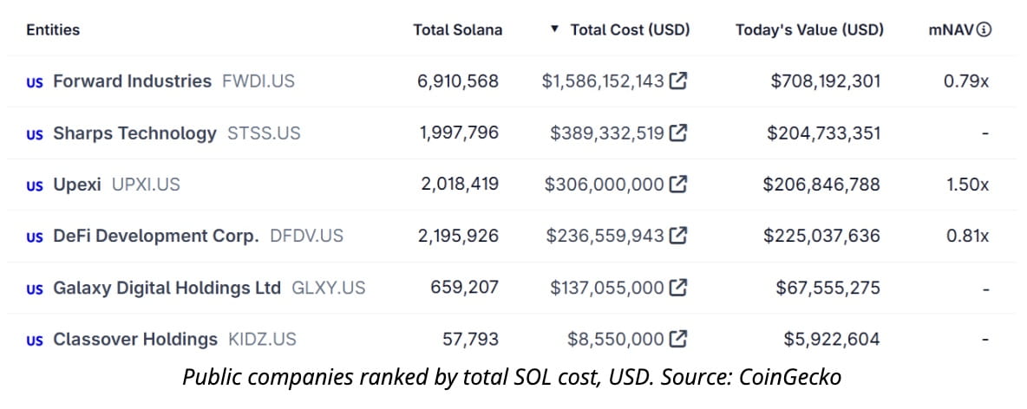Open the Sharps Technology entity link
Viewport: 1027px width, 409px height.
coord(134,133)
